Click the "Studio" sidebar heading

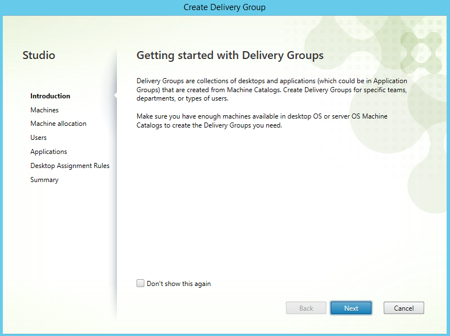(x=39, y=56)
